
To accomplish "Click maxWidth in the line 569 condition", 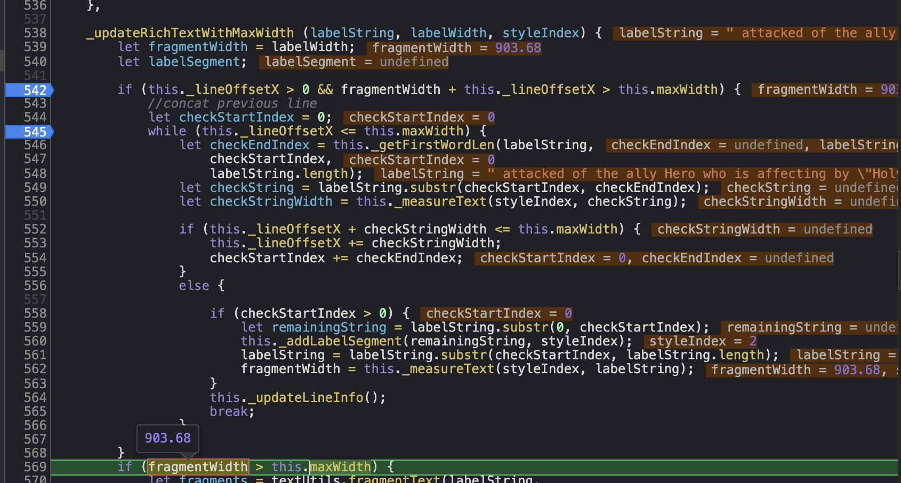I will [341, 467].
